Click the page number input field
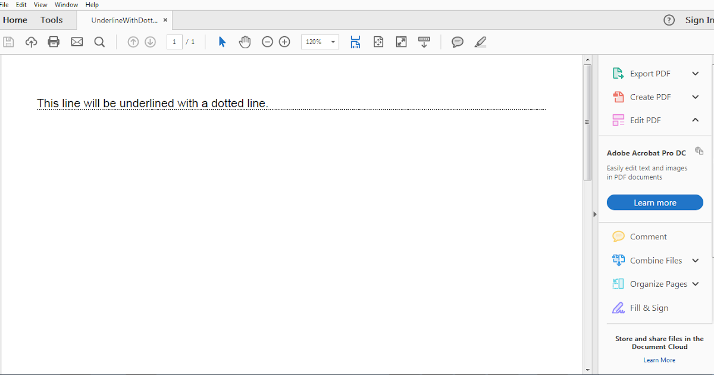 (174, 42)
